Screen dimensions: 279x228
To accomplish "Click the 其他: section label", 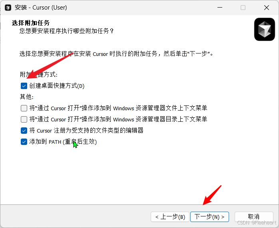I will (27, 97).
